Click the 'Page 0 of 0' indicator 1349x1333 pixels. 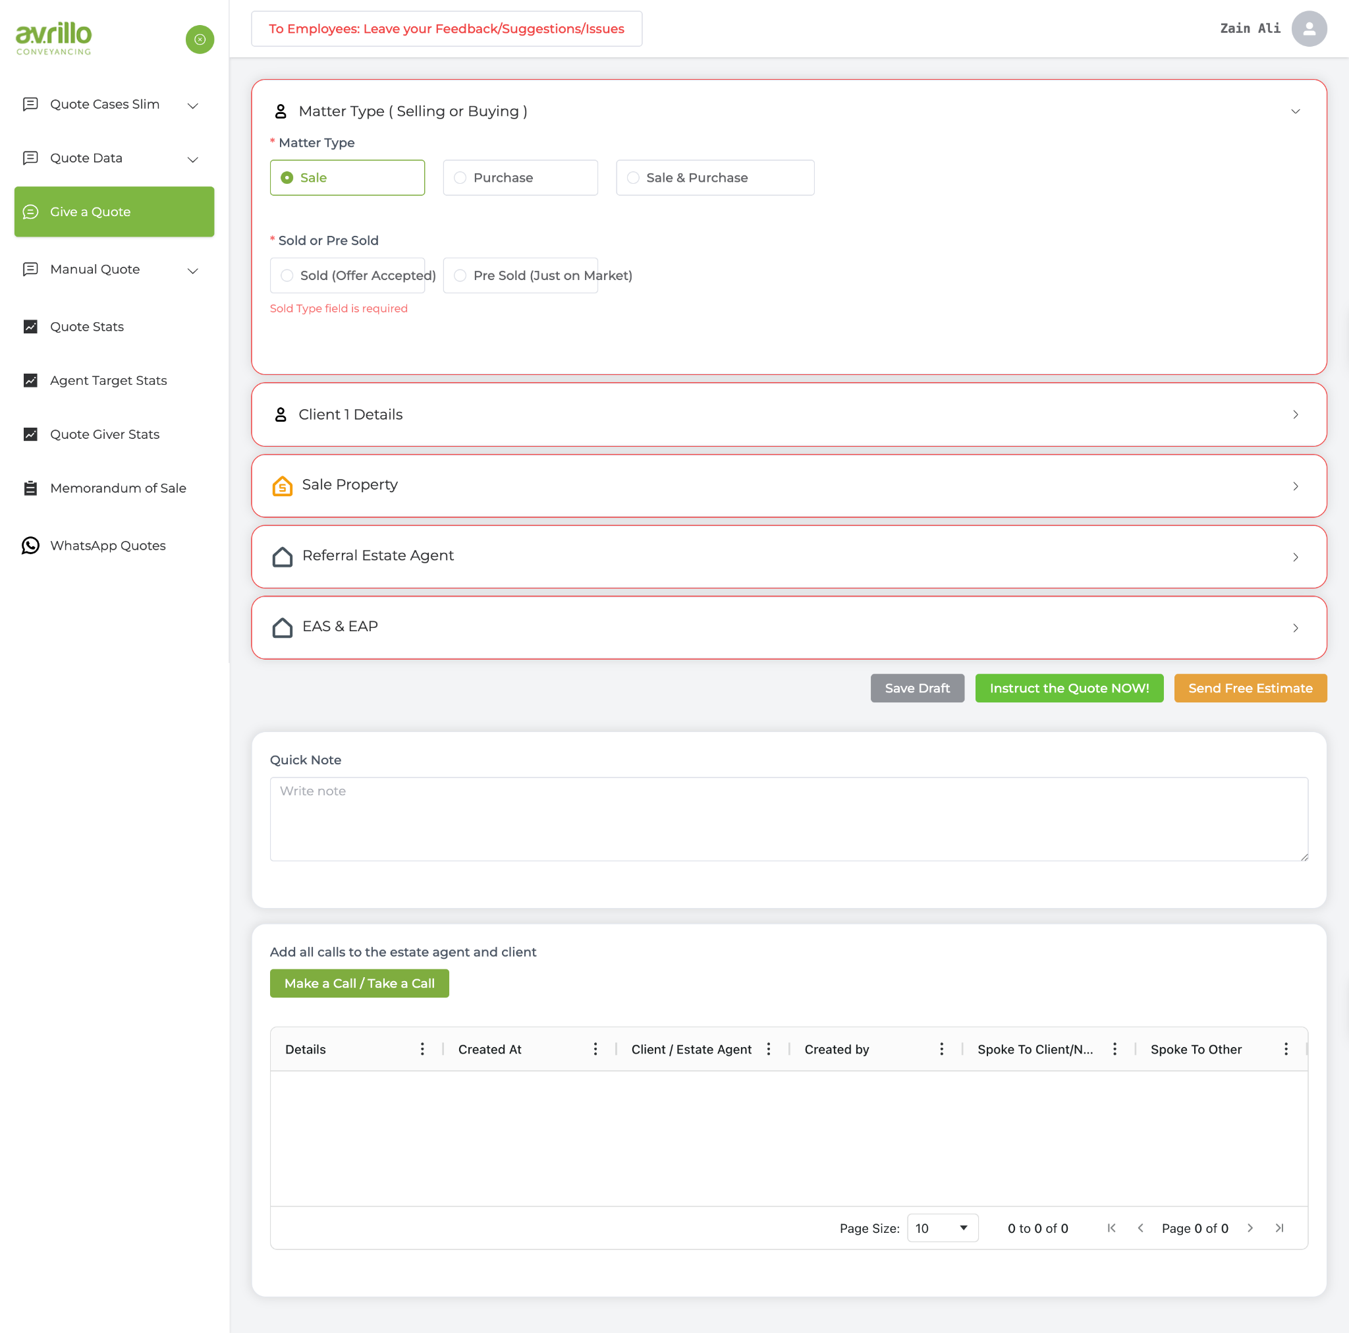click(x=1196, y=1228)
